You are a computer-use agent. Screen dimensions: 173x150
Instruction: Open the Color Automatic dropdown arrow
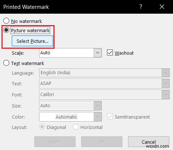[98, 117]
